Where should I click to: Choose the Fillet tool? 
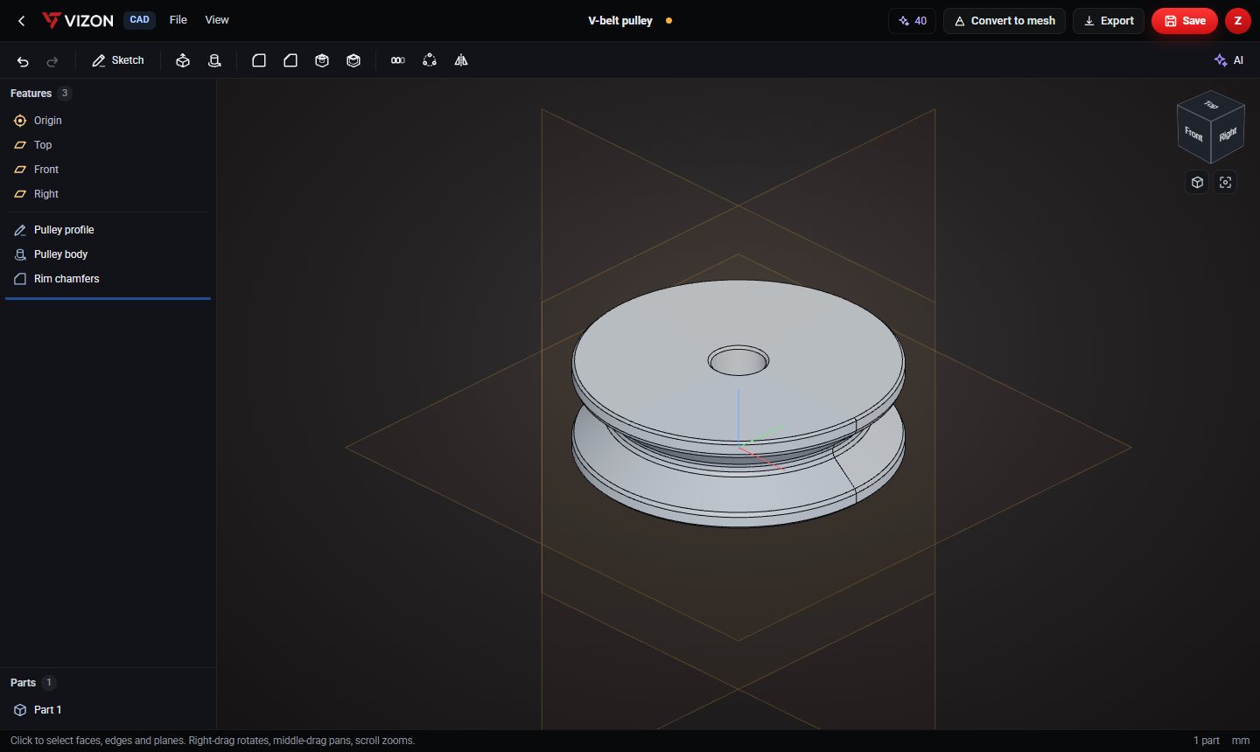pos(259,60)
